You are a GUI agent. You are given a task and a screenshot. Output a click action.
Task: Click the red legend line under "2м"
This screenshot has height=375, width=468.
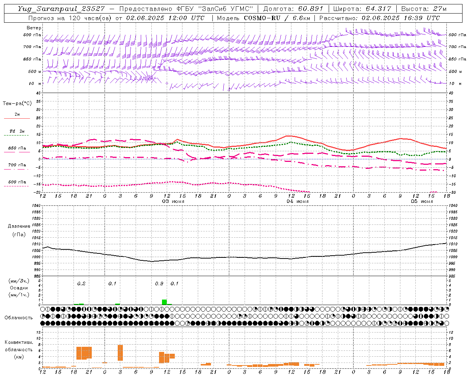(17, 118)
